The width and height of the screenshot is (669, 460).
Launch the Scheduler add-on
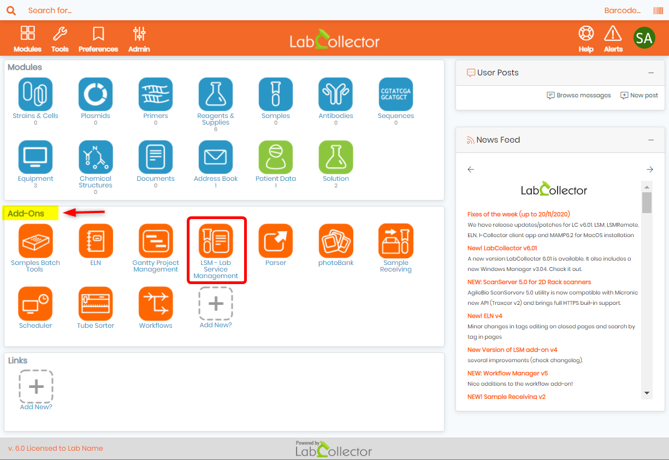(35, 304)
